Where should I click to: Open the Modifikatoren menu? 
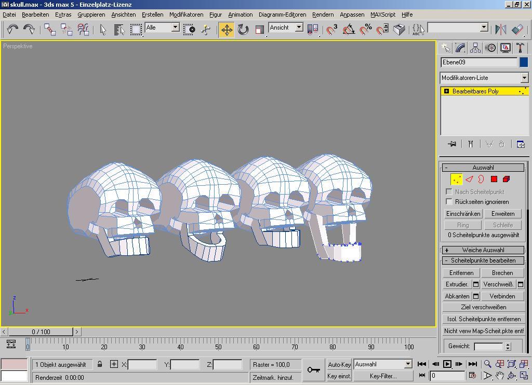[x=186, y=15]
